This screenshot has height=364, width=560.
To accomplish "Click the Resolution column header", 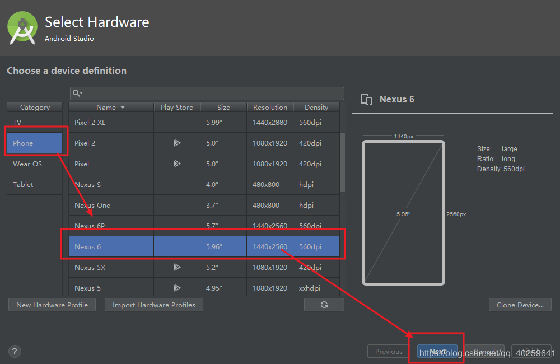I will pos(270,107).
